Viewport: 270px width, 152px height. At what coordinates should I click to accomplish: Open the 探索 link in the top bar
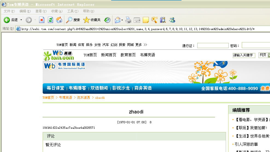[x=122, y=45]
